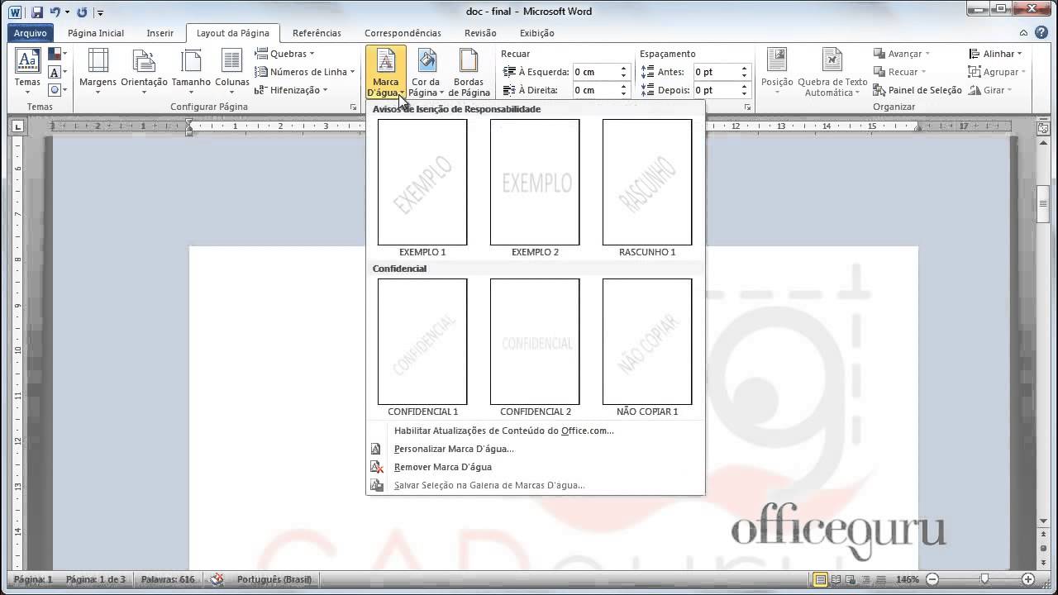Screen dimensions: 1058x595
Task: Click the Marca D'água watermark button
Action: click(x=386, y=71)
